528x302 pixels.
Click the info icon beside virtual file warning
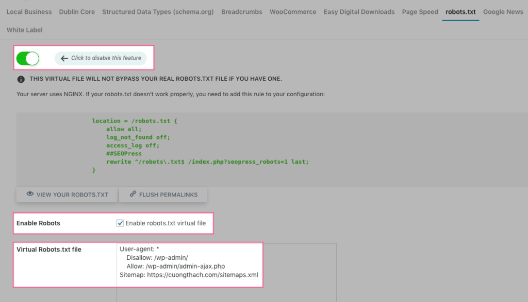(21, 79)
